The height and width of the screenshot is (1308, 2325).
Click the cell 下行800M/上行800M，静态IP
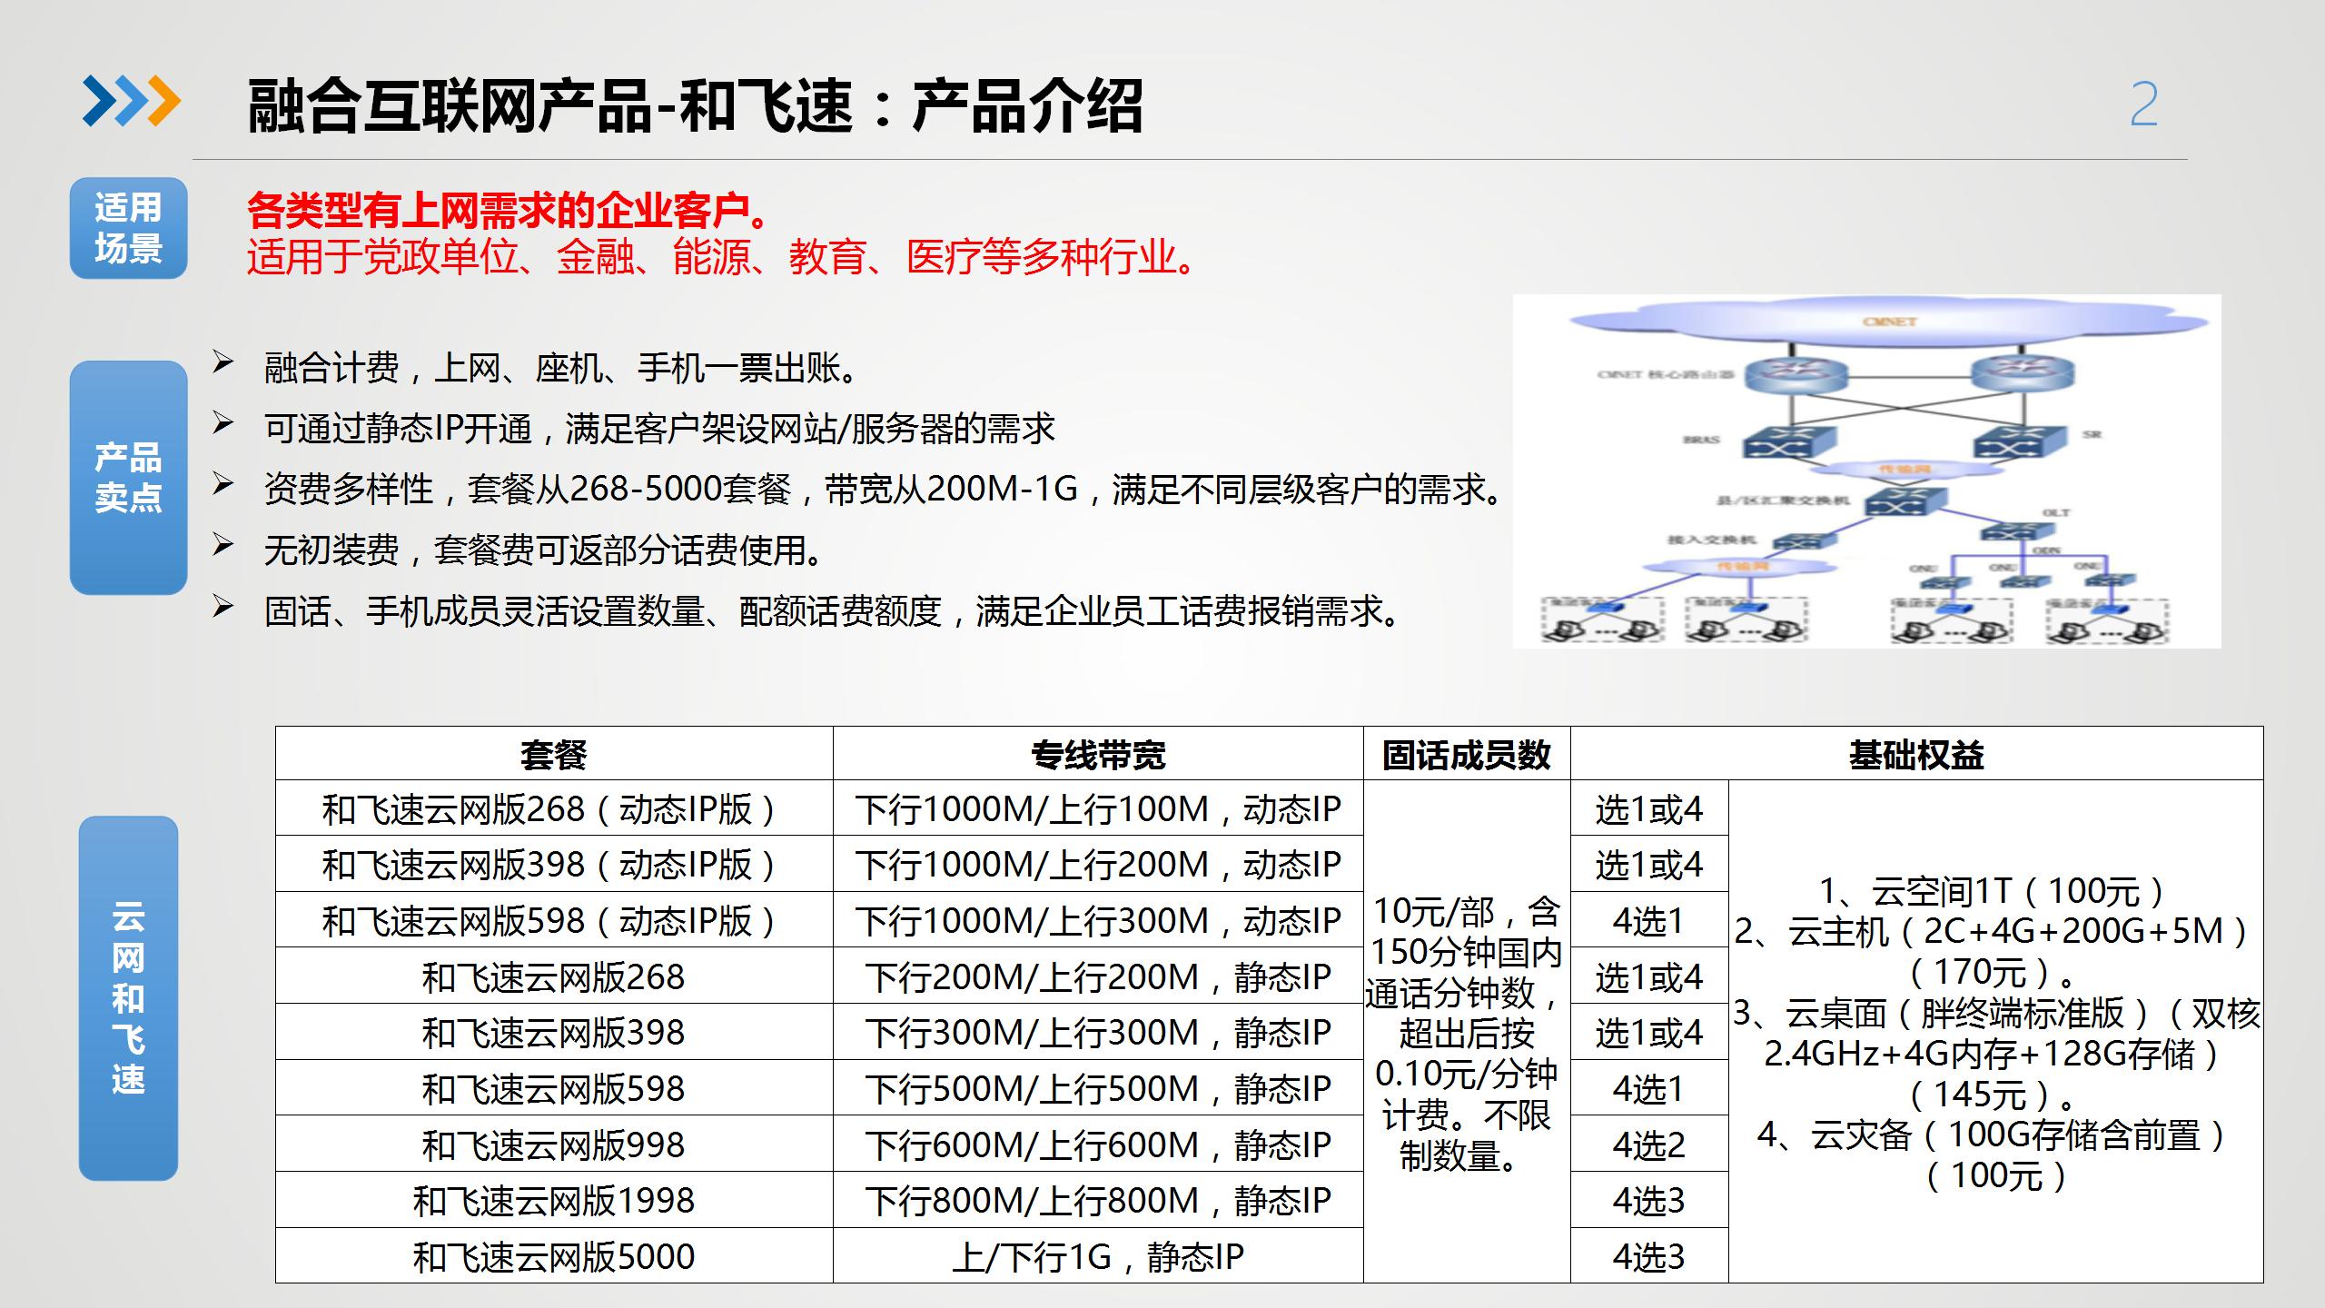pos(1098,1200)
